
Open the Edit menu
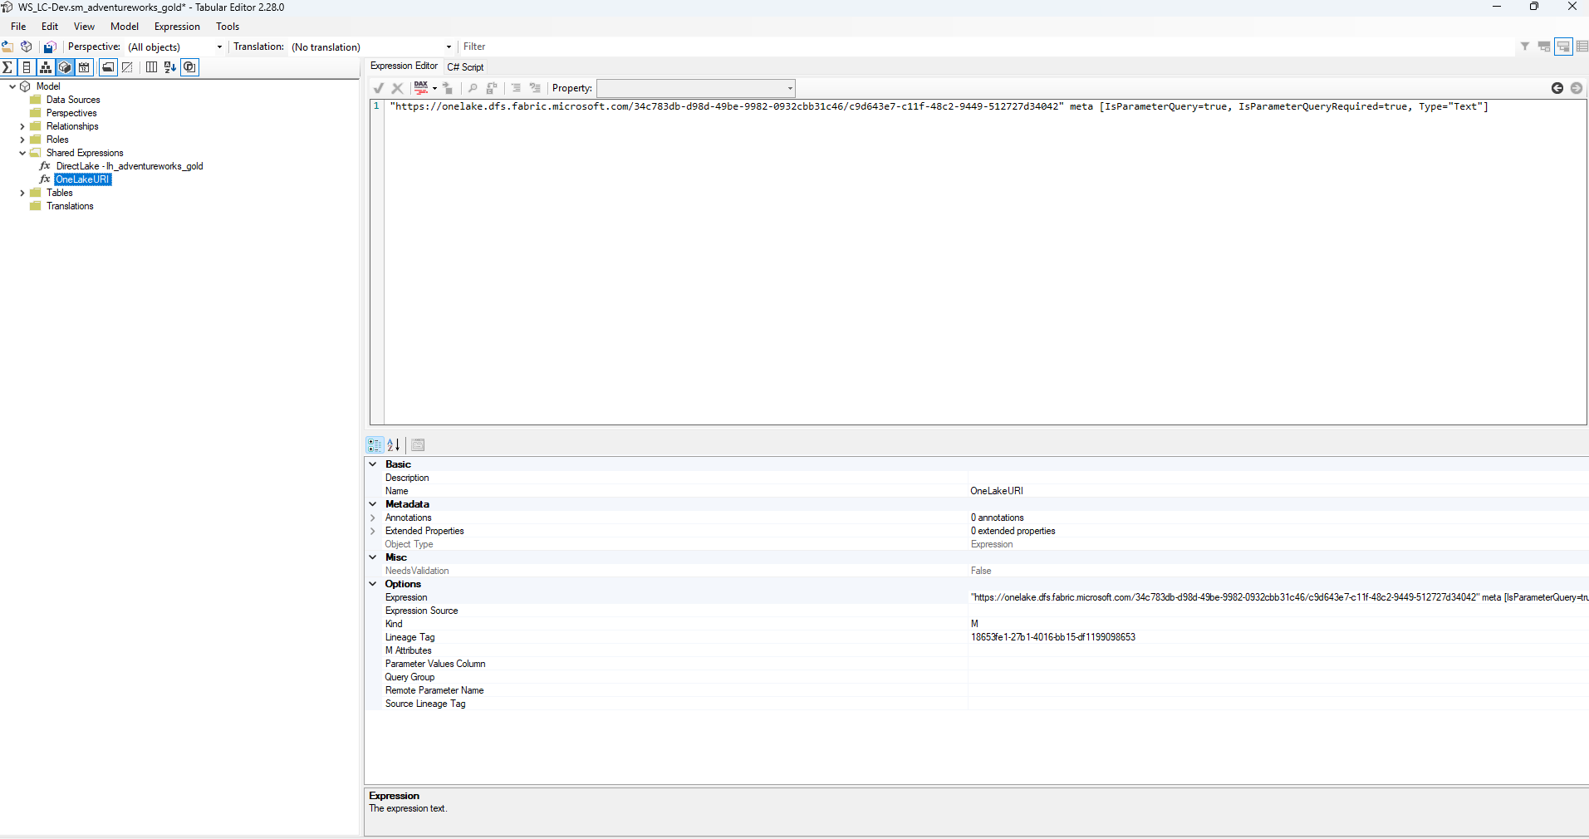pyautogui.click(x=50, y=27)
